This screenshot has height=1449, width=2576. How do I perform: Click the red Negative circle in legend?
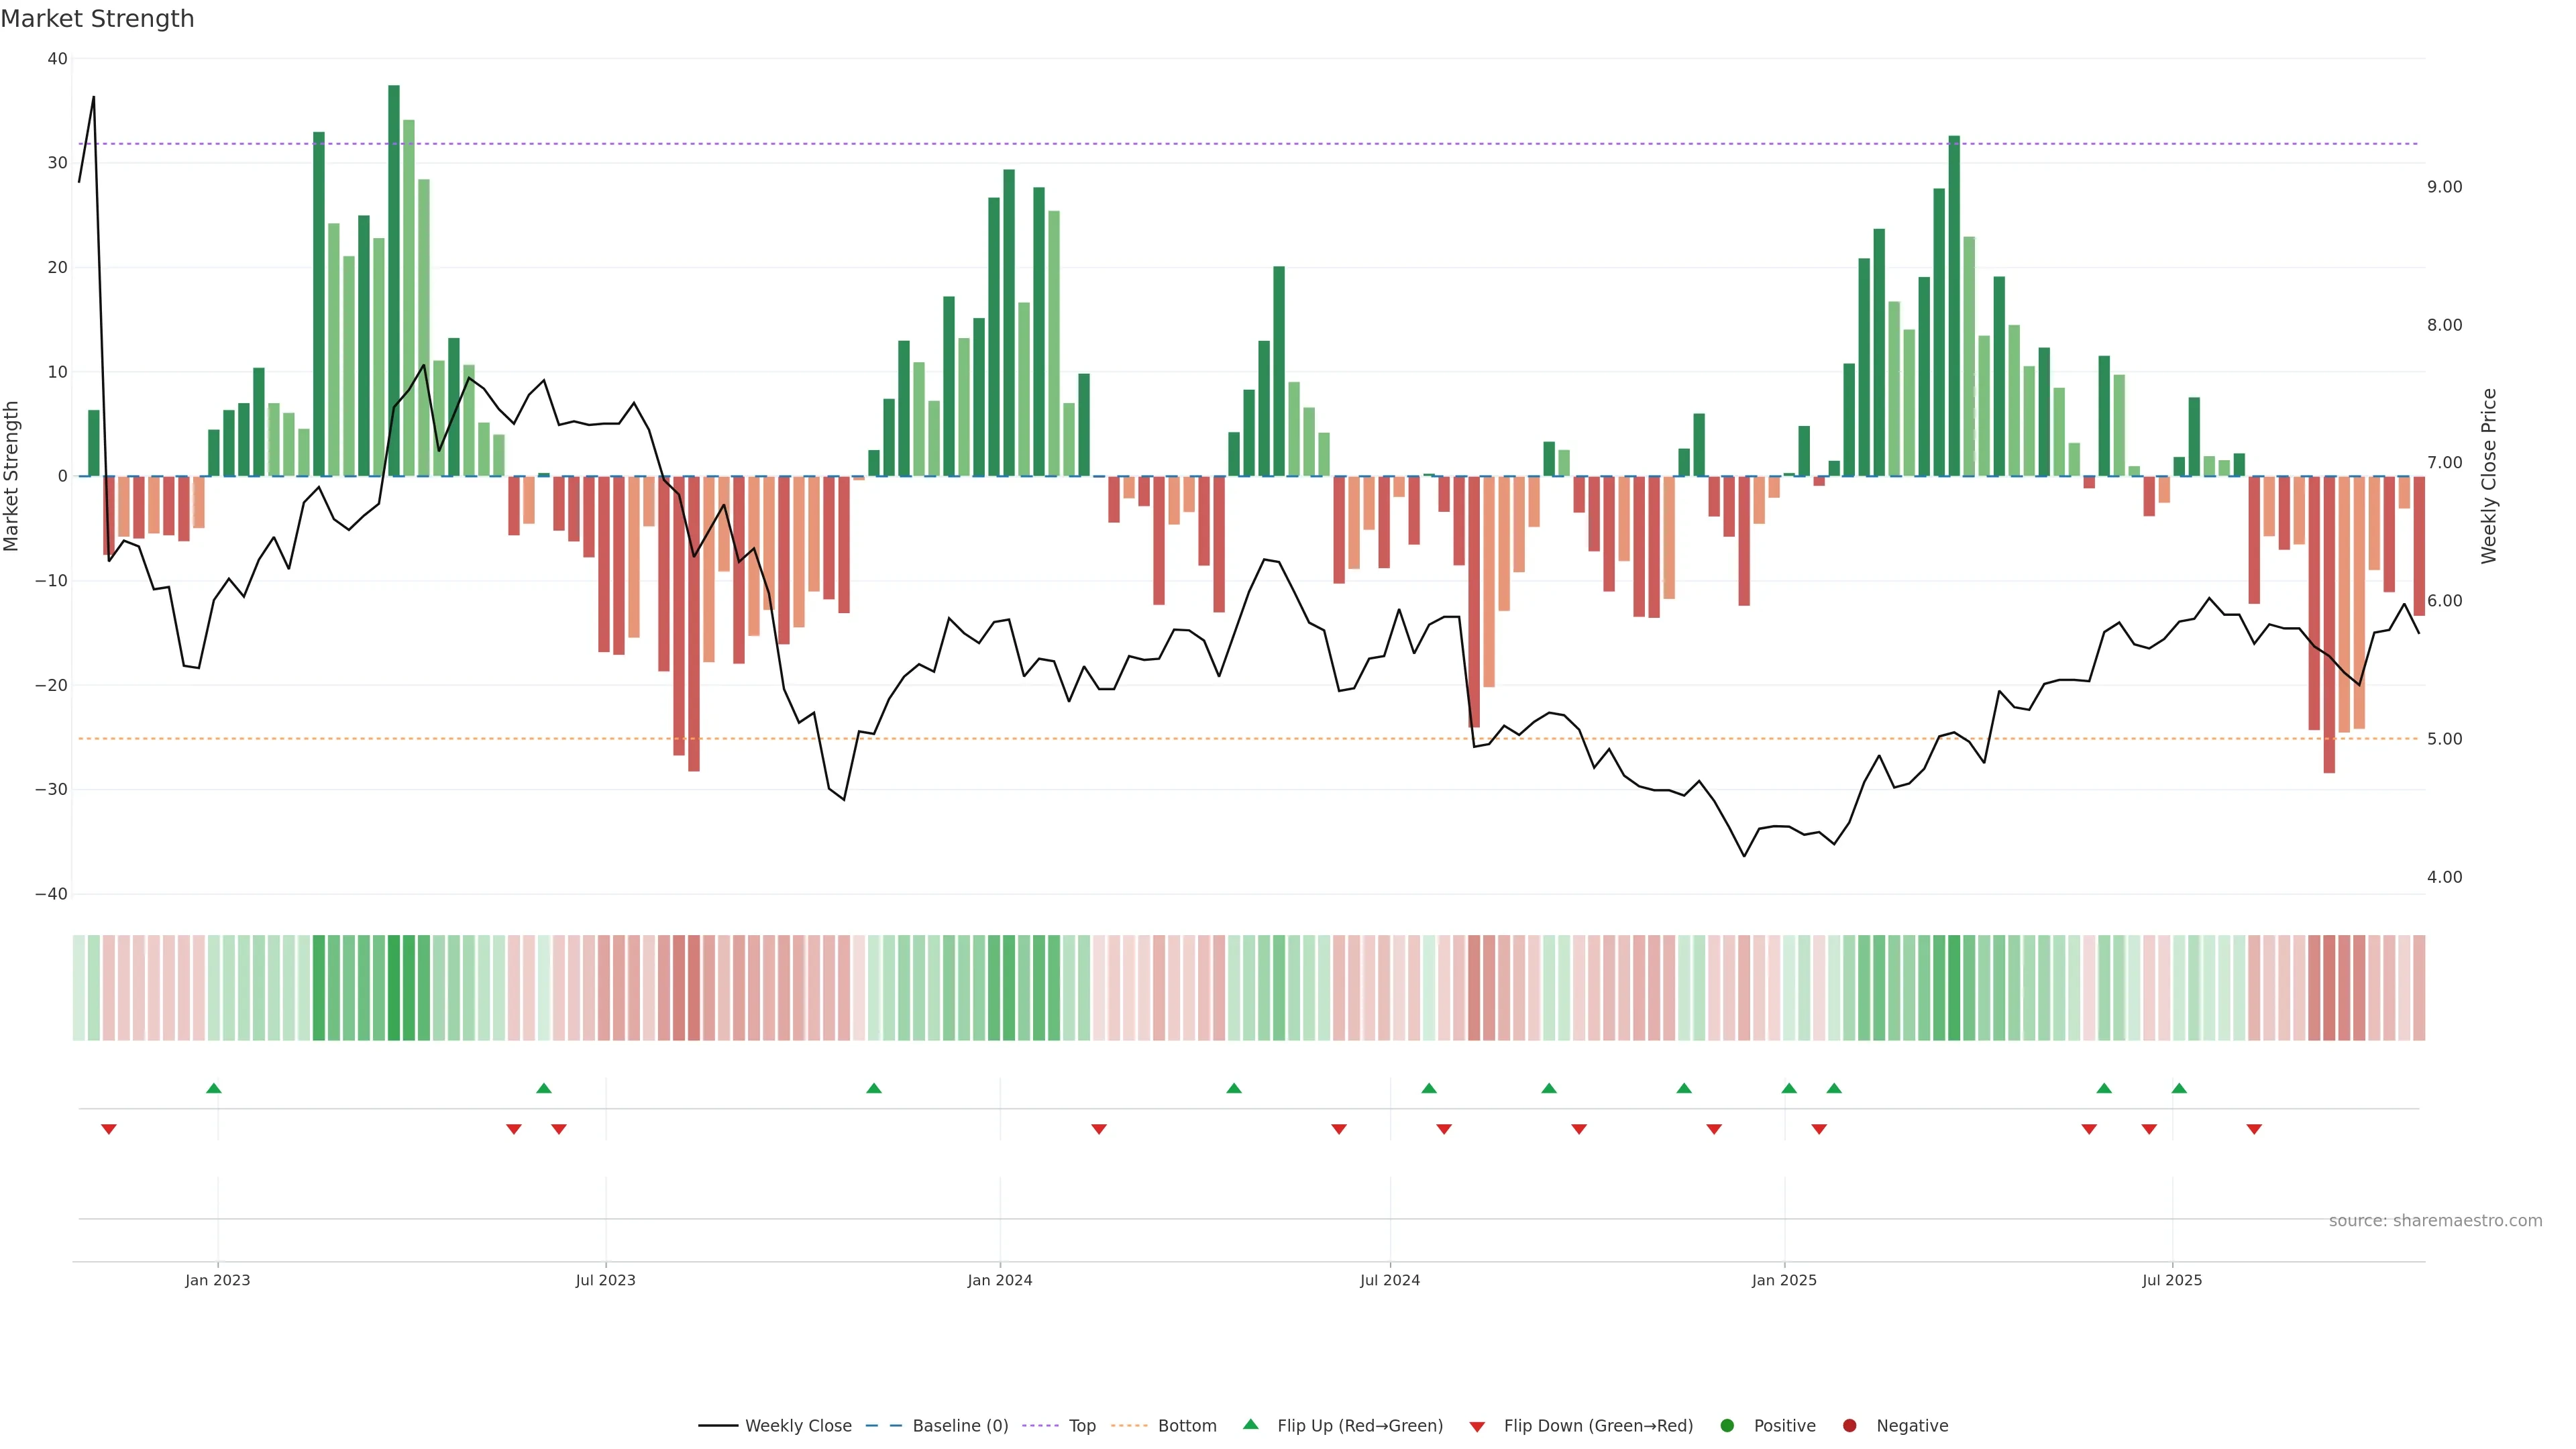pos(1849,1426)
